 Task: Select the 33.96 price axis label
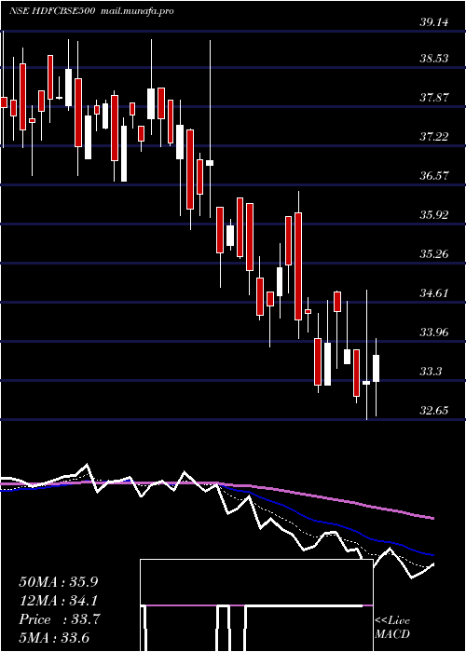(x=434, y=332)
